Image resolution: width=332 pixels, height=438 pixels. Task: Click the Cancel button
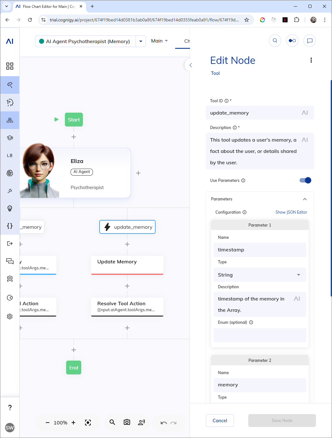tap(220, 420)
